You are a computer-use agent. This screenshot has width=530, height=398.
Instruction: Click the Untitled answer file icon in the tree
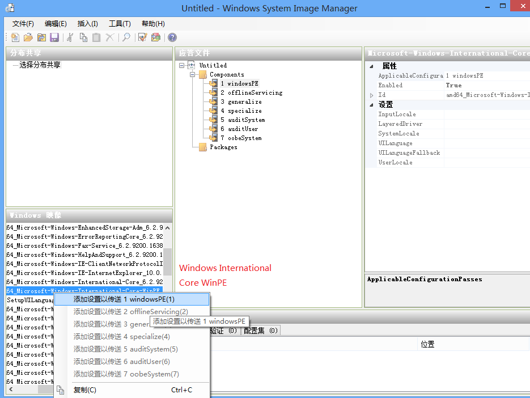pyautogui.click(x=192, y=65)
